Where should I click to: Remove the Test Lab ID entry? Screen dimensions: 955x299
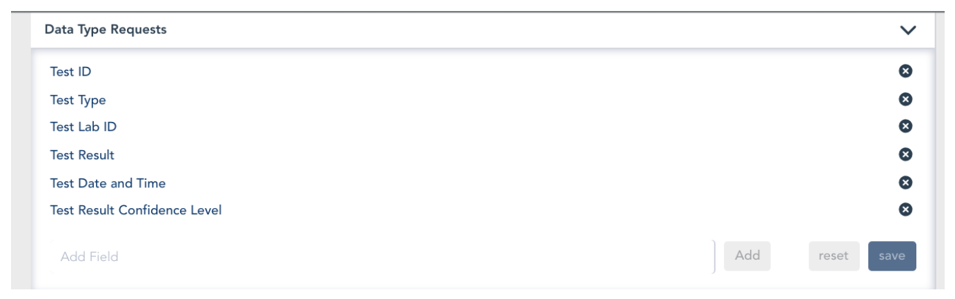point(905,126)
